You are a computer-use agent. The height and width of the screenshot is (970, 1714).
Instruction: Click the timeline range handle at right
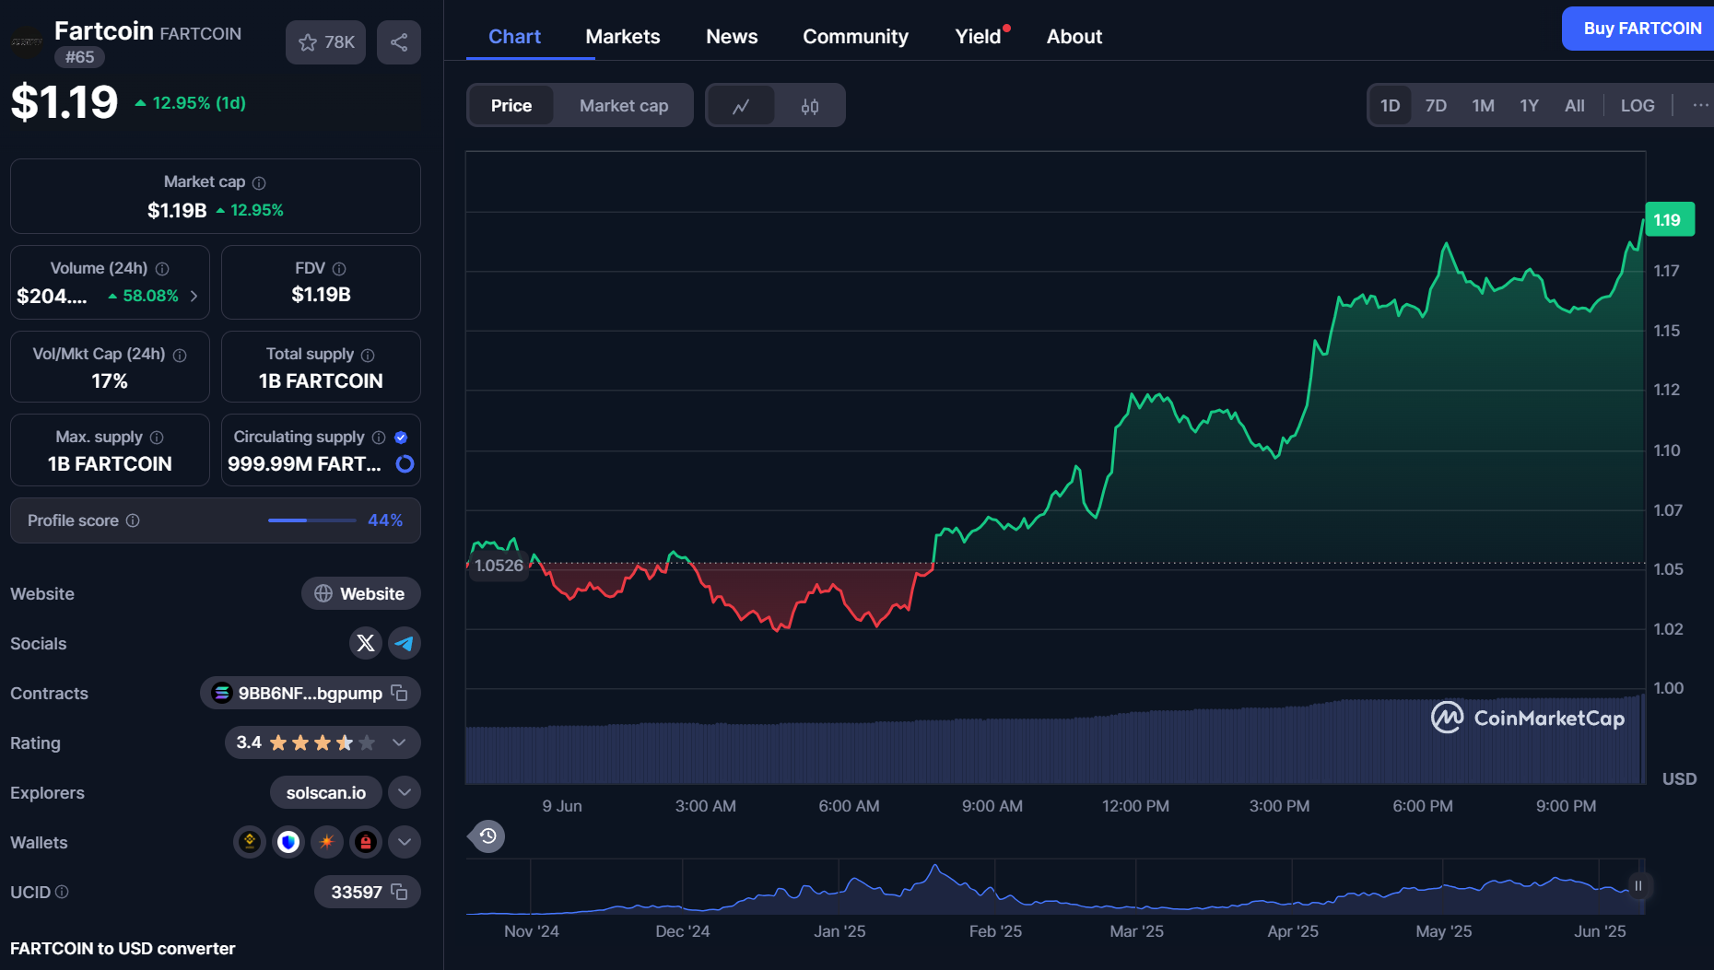(x=1638, y=886)
